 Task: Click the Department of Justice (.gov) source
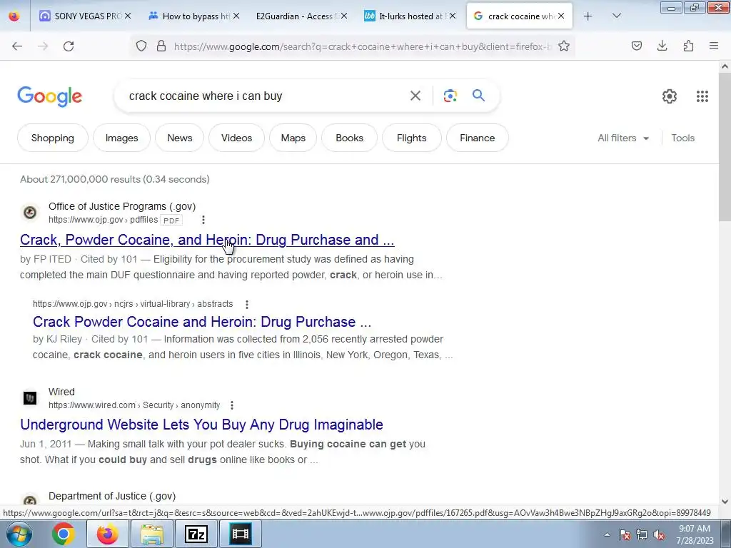[112, 497]
